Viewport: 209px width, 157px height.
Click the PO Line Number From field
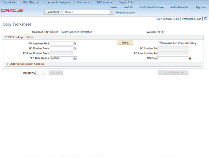61,53
